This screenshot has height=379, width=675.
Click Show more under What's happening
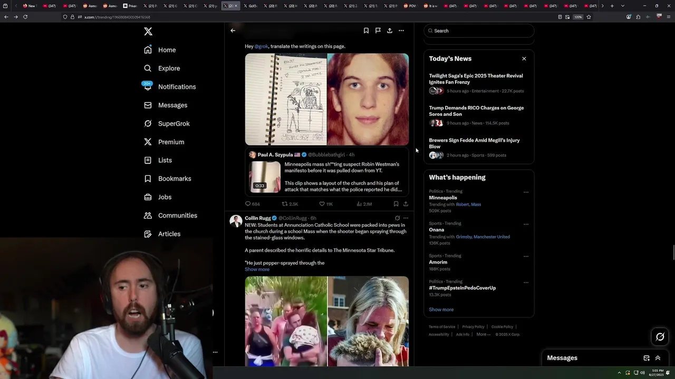pyautogui.click(x=441, y=310)
